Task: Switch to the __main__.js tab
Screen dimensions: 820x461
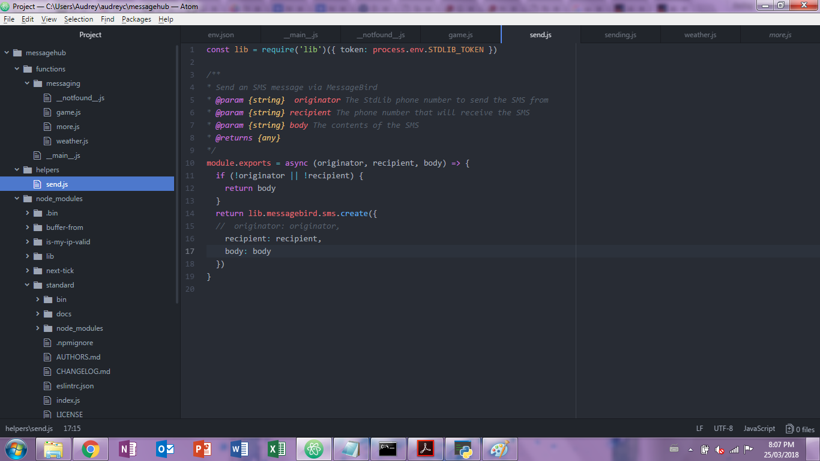Action: (301, 35)
